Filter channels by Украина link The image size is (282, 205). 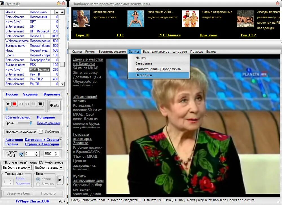[30, 94]
